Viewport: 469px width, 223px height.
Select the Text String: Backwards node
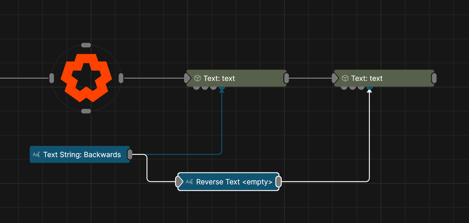coord(82,154)
